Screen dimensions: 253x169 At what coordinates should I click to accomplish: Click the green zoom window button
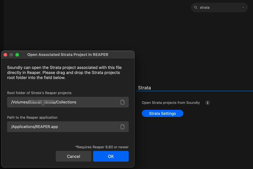17,55
